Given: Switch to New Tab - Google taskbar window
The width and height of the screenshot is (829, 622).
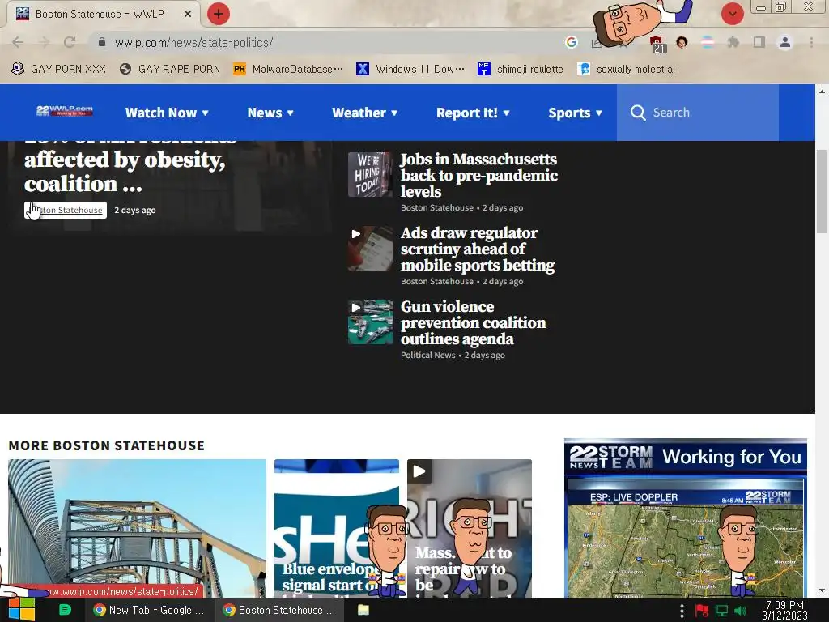Looking at the screenshot, I should click(149, 610).
